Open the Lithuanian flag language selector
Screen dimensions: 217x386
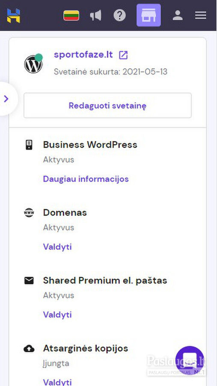[x=71, y=15]
